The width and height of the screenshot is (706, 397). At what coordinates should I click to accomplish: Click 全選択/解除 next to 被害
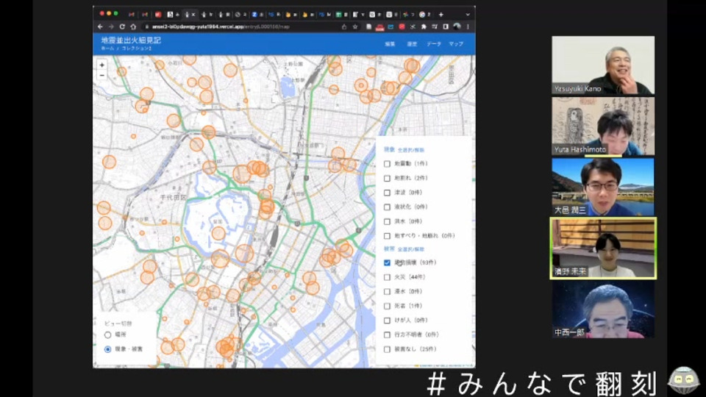(410, 249)
